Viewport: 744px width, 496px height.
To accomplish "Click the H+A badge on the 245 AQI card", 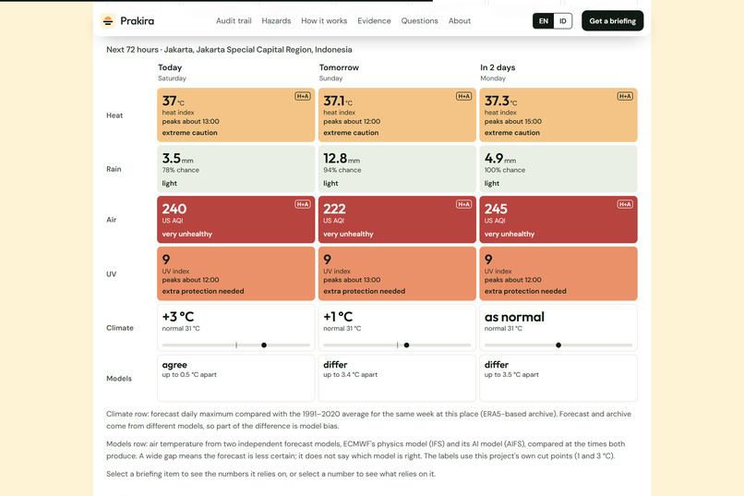I will coord(625,204).
